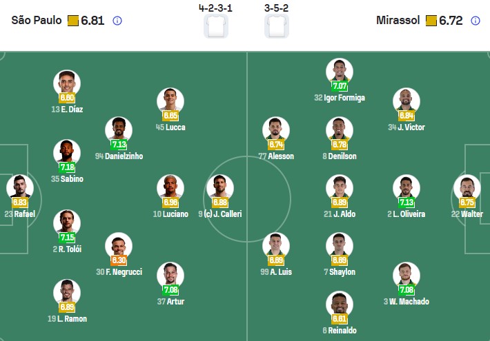Click São Paulo rating info icon

click(x=117, y=21)
